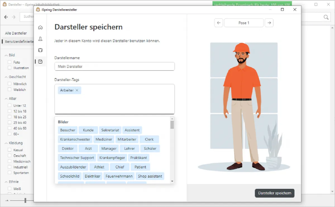Go to previous pose with left arrow
Viewport: 335px width, 207px height.
click(x=219, y=23)
